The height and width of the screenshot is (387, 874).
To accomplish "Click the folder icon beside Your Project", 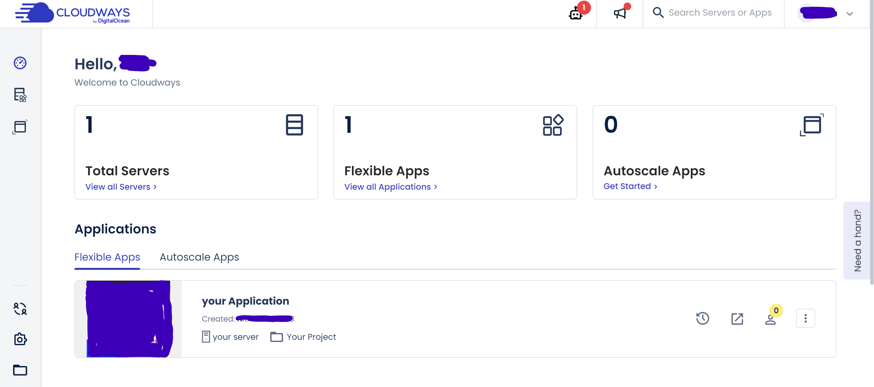I will (x=277, y=337).
